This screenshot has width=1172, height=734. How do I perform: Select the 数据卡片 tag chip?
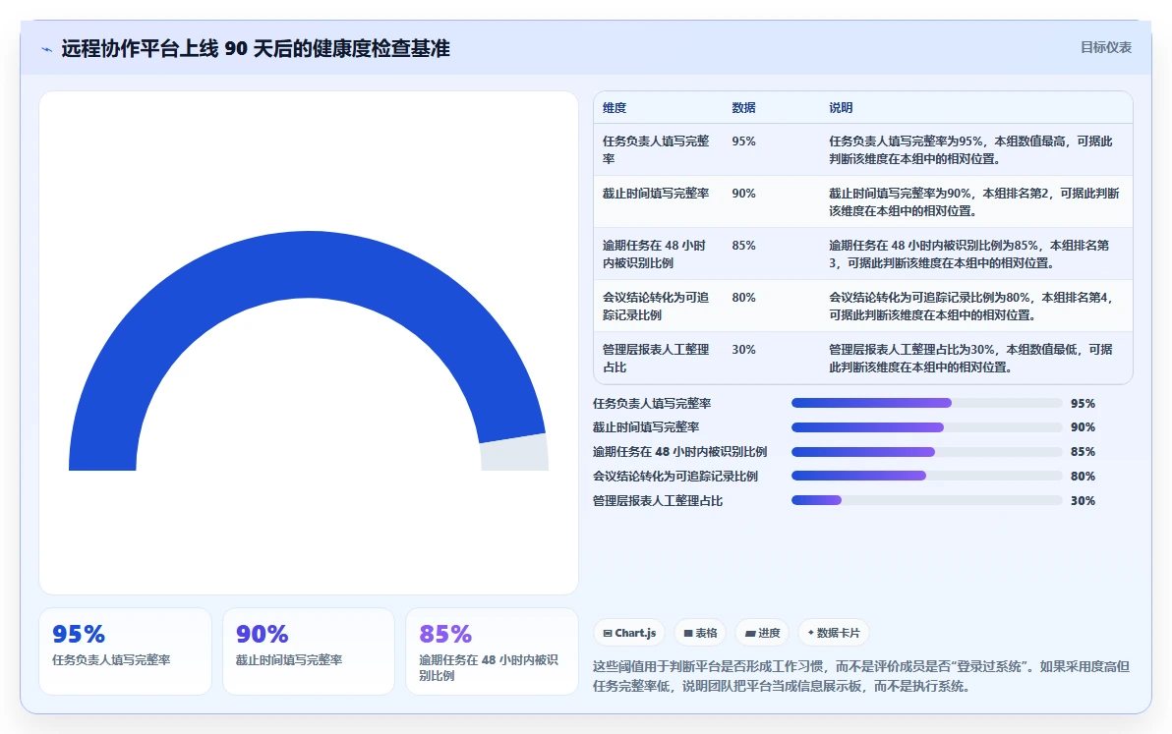pos(834,633)
